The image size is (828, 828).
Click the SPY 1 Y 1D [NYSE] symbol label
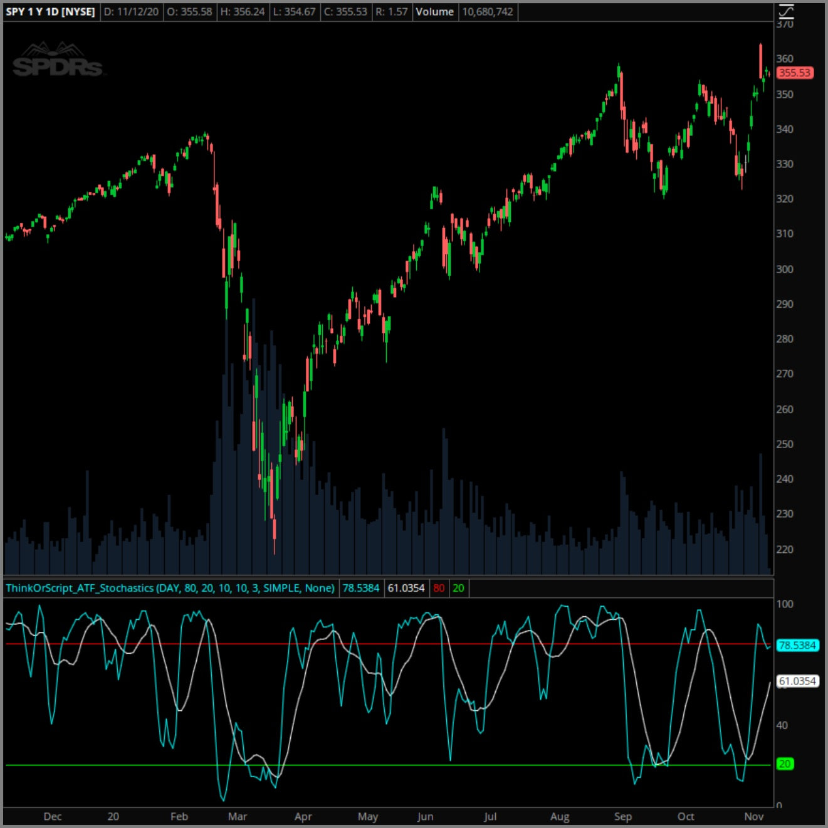pyautogui.click(x=50, y=12)
